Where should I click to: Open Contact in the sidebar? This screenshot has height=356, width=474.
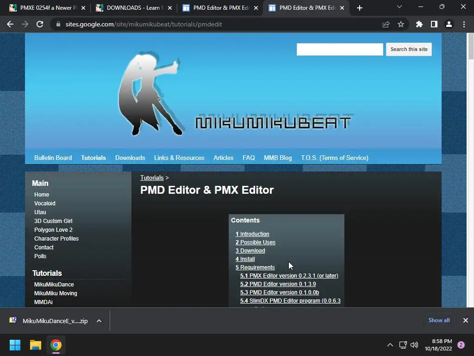click(44, 247)
